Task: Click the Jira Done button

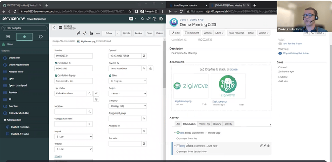Action: [x=251, y=33]
